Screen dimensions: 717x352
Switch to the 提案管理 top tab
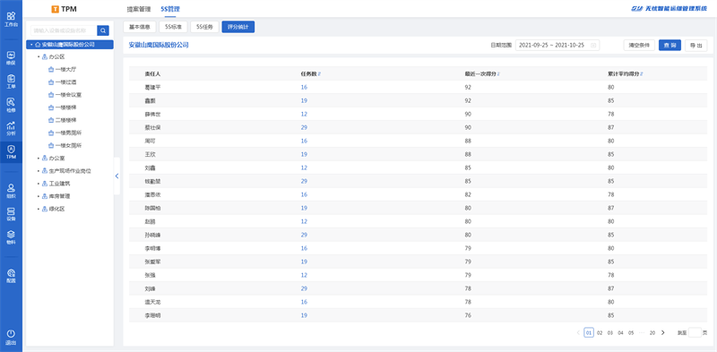(x=139, y=9)
